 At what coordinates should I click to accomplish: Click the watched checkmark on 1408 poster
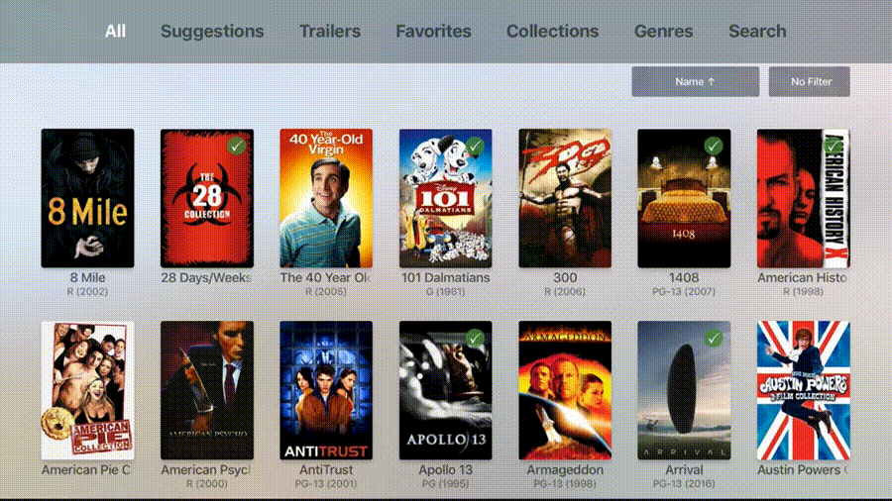coord(713,146)
